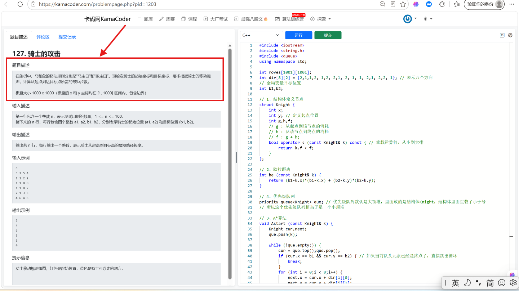519x291 pixels.
Task: Click the code line void Astart (const Knight& k) {
Action: (x=296, y=223)
